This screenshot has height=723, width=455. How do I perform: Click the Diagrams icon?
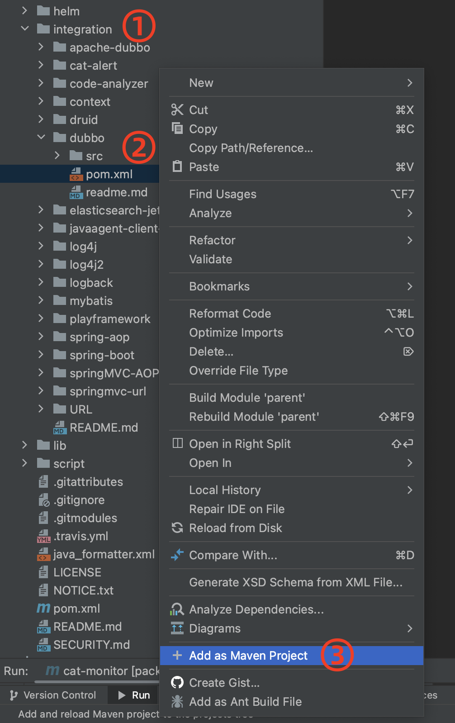(177, 628)
